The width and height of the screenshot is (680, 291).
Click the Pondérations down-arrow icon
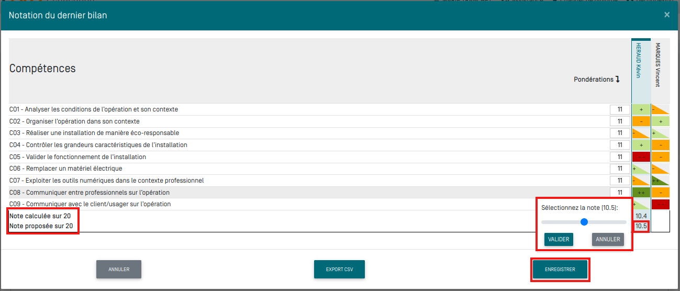[617, 80]
